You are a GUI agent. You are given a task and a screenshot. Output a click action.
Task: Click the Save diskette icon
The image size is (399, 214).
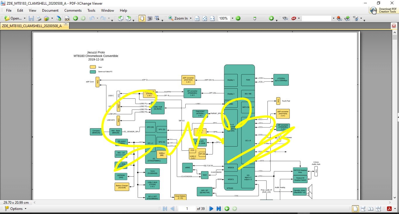point(31,18)
